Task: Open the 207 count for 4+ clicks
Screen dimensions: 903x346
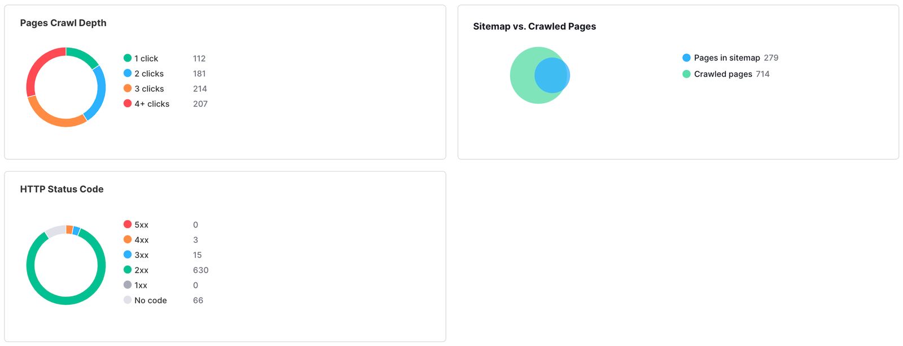Action: [200, 104]
